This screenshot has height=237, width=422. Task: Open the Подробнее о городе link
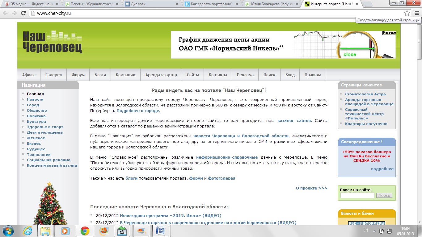138,110
